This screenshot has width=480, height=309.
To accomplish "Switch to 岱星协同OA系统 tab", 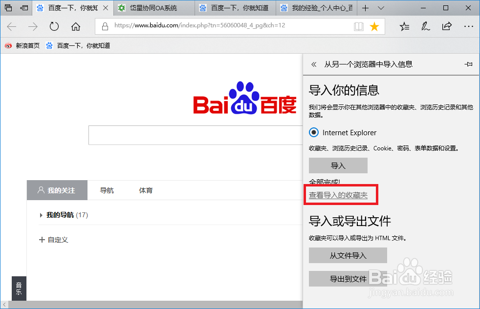I will click(154, 8).
